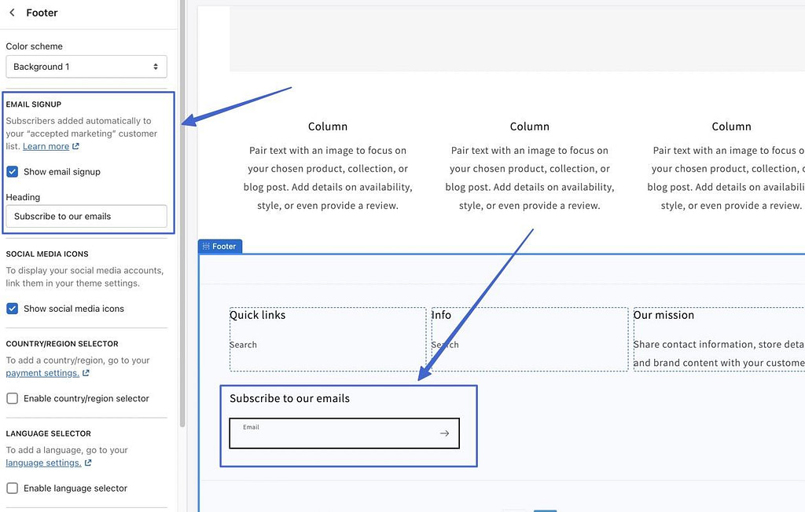Click the drag handle on the Footer label
Image resolution: width=805 pixels, height=512 pixels.
coord(208,246)
